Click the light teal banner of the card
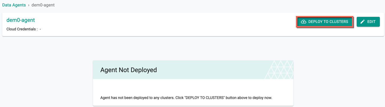This screenshot has height=107, width=385. [193, 70]
